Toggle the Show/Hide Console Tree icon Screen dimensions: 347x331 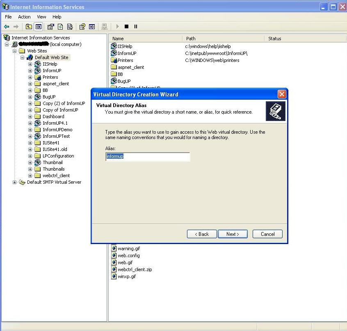39,27
